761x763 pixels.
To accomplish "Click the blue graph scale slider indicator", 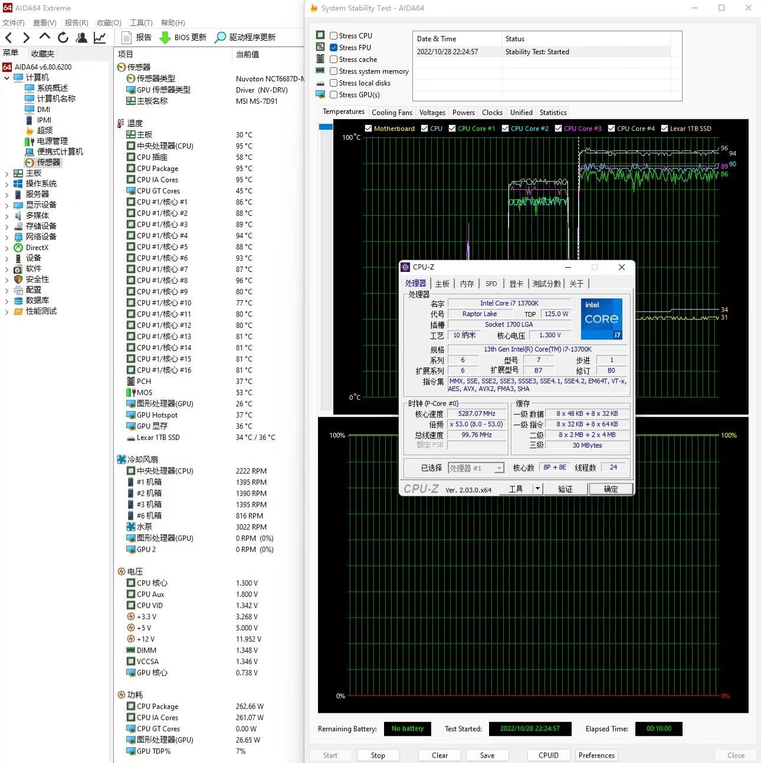I will 326,127.
